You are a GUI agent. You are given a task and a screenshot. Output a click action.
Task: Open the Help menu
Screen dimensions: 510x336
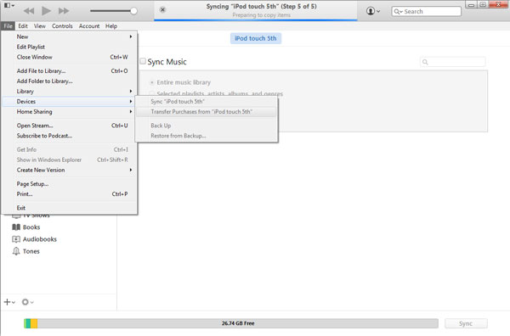coord(111,26)
